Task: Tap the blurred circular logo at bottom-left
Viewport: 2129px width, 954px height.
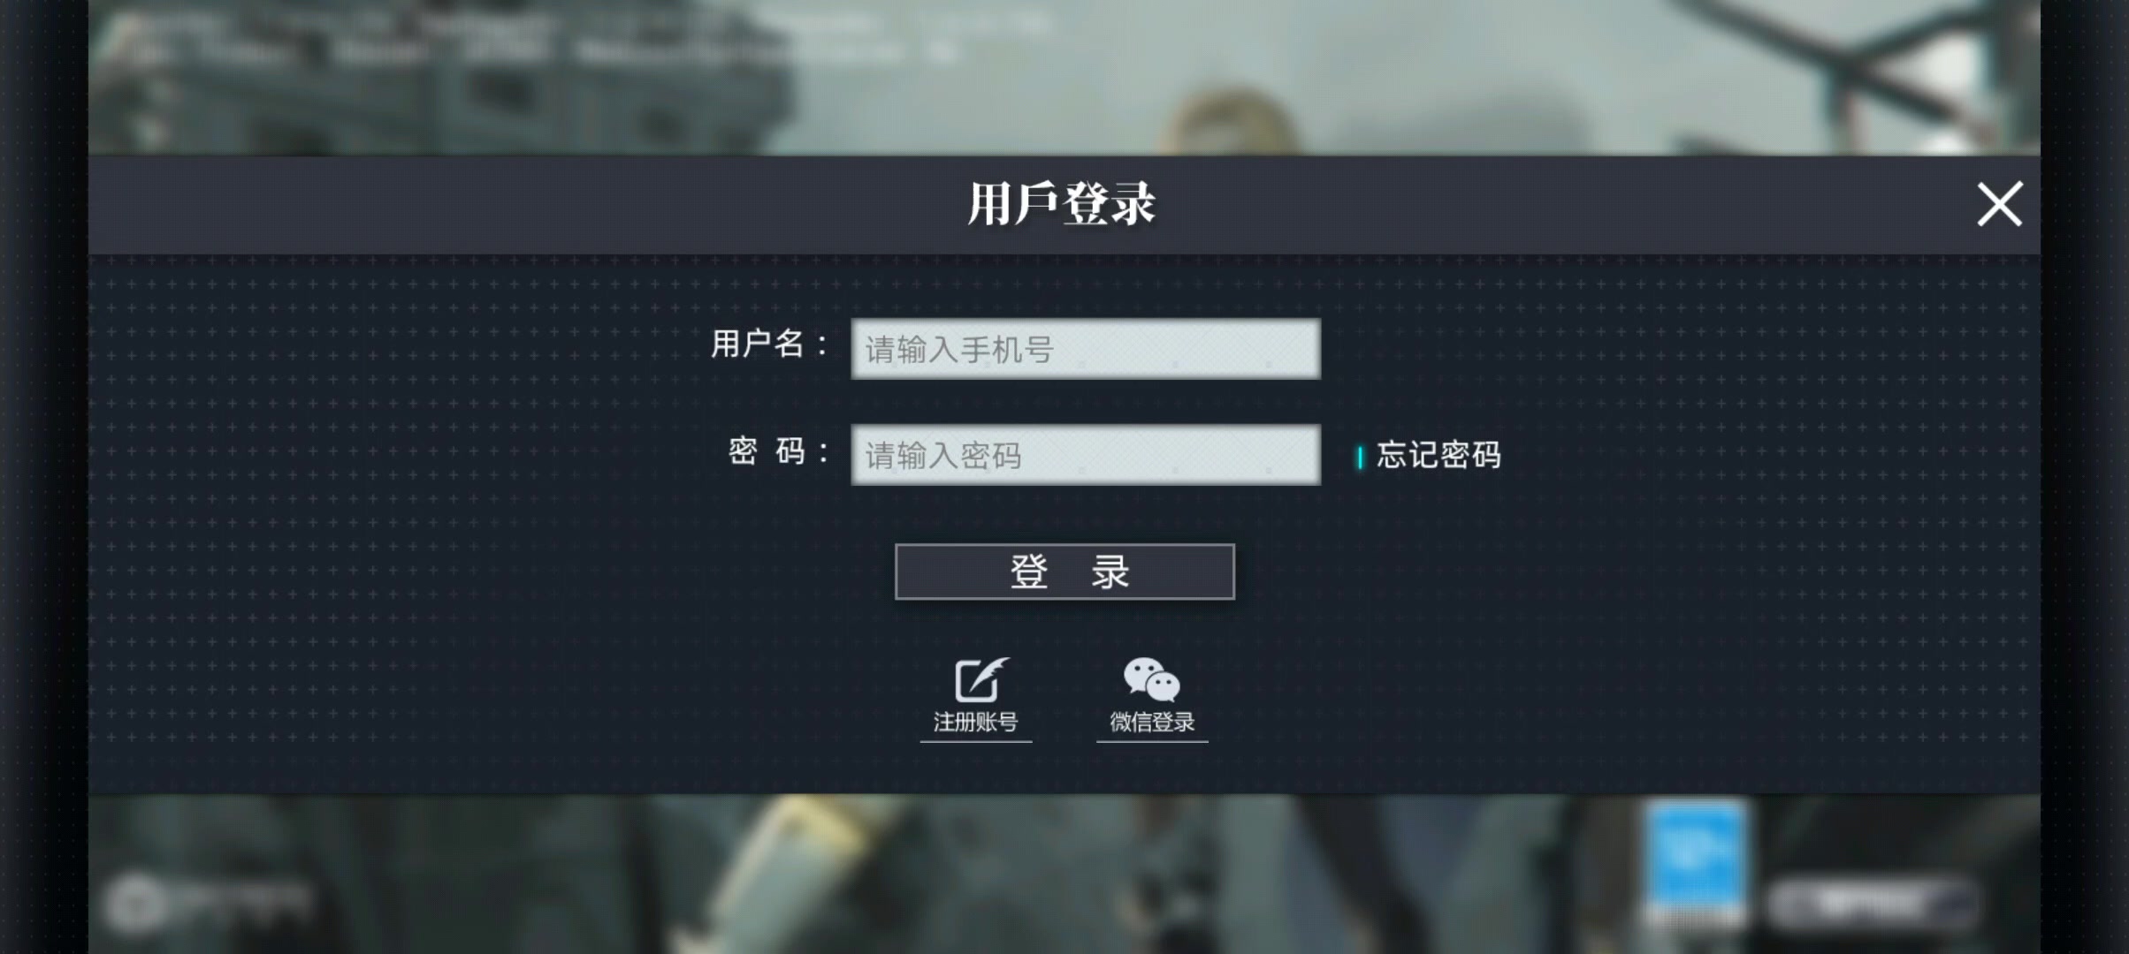Action: [134, 901]
